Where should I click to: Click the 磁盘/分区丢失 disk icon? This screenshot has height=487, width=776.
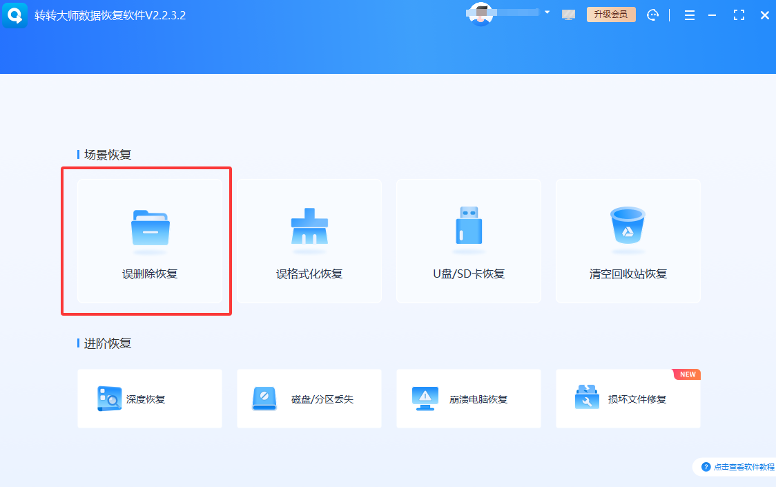click(x=264, y=399)
